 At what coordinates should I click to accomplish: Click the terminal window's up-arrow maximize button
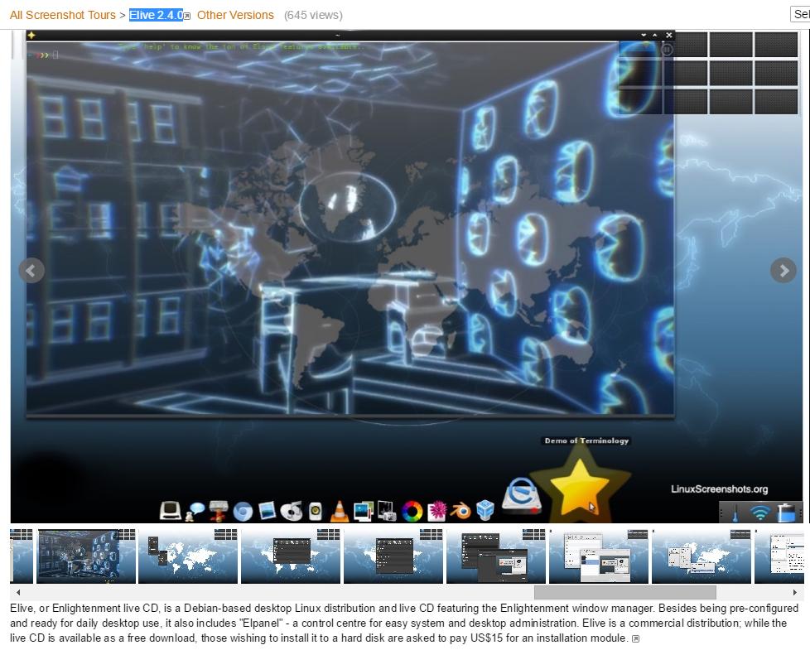655,35
